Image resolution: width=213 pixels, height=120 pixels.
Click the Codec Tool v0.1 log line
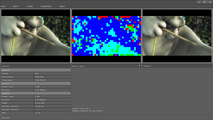click(x=81, y=109)
